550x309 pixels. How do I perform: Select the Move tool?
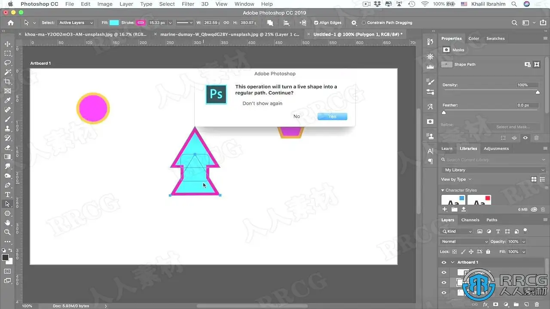click(x=7, y=44)
